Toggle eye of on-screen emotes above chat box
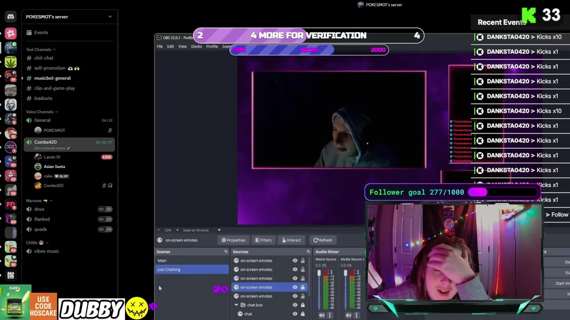 295,296
